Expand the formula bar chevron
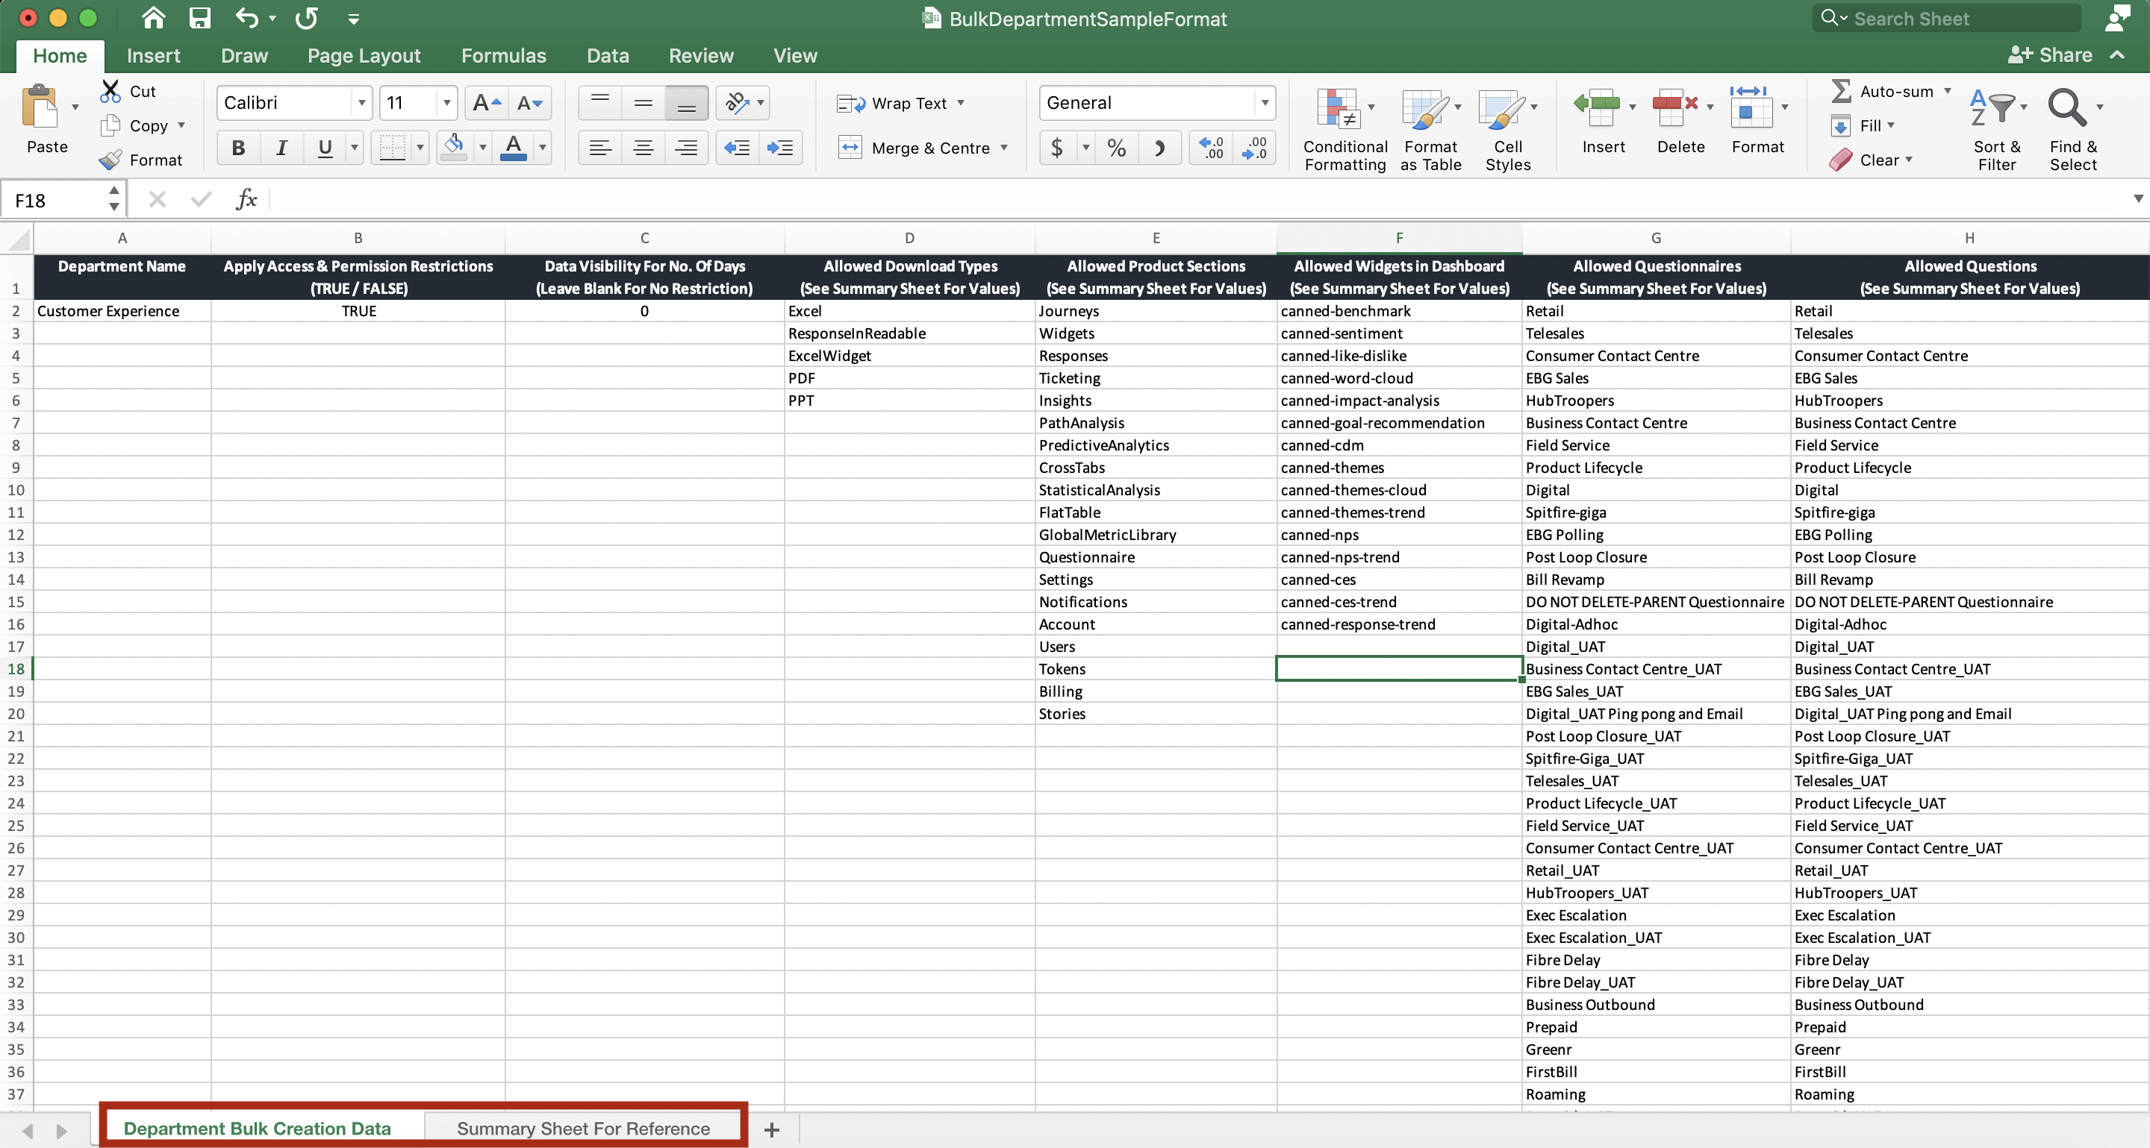Screen dimensions: 2150x1148 click(2137, 198)
